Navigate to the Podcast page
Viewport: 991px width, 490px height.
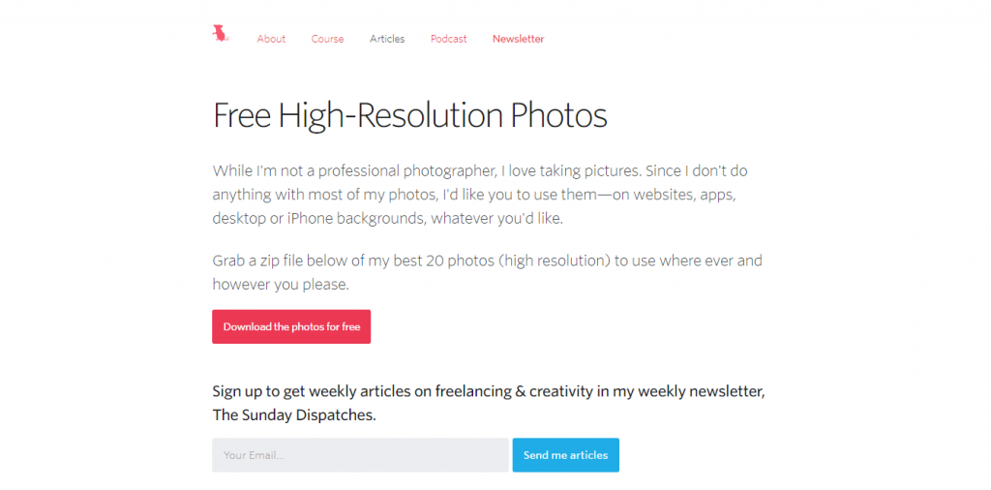[449, 39]
